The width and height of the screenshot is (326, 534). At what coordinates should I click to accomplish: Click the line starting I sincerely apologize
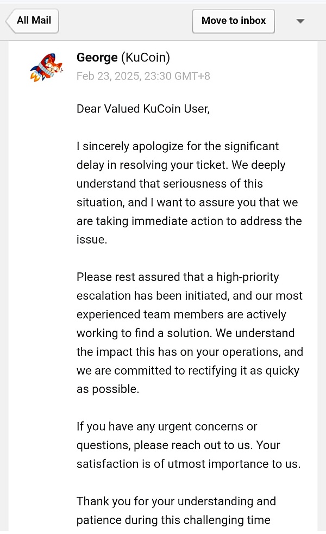click(178, 146)
